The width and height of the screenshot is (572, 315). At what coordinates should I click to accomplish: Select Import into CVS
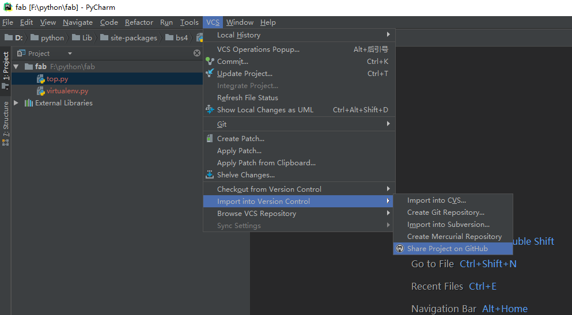click(453, 200)
